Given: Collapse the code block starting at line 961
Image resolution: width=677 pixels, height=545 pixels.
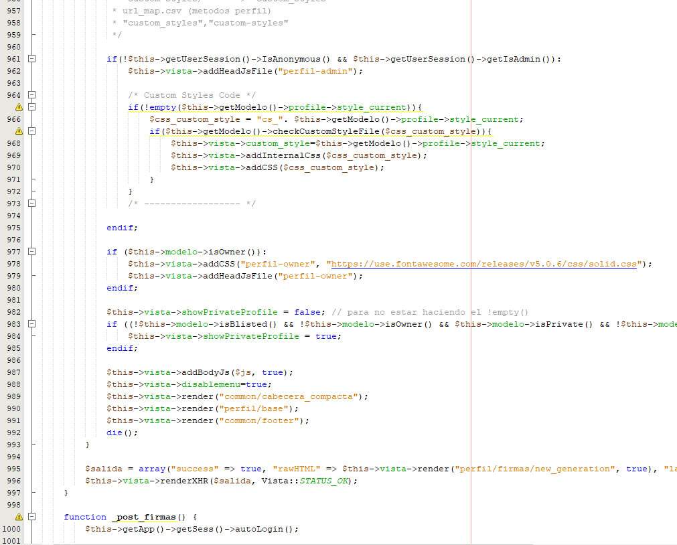Looking at the screenshot, I should coord(32,59).
